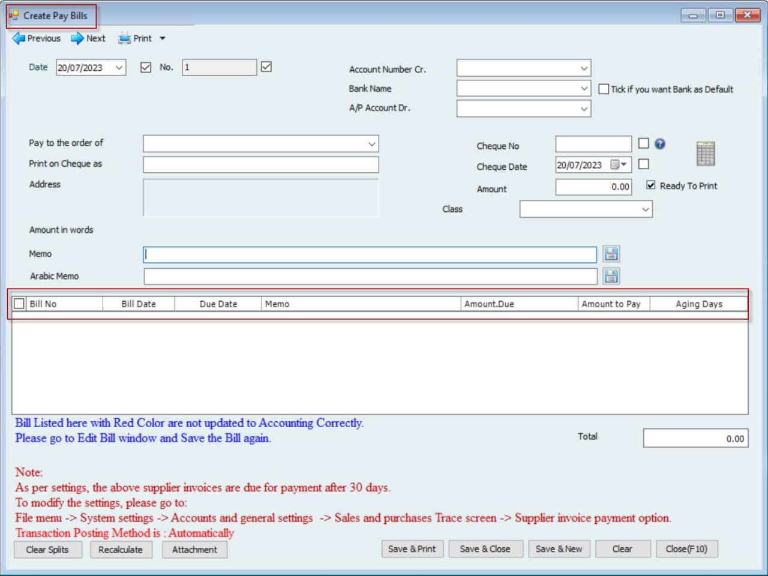Viewport: 768px width, 576px height.
Task: Click the blue help icon near Cheque No
Action: tap(660, 144)
